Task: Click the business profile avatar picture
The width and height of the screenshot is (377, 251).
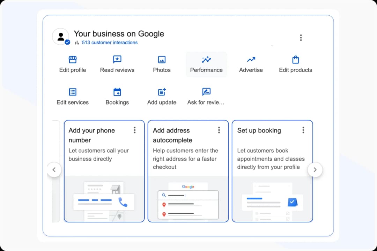Action: [61, 36]
